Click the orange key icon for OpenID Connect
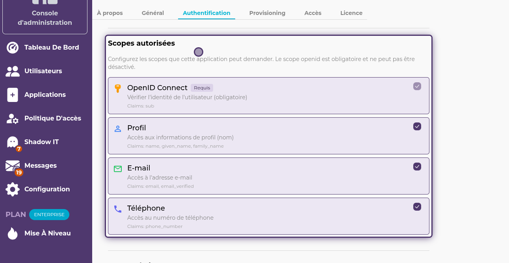The width and height of the screenshot is (509, 263). coord(117,88)
